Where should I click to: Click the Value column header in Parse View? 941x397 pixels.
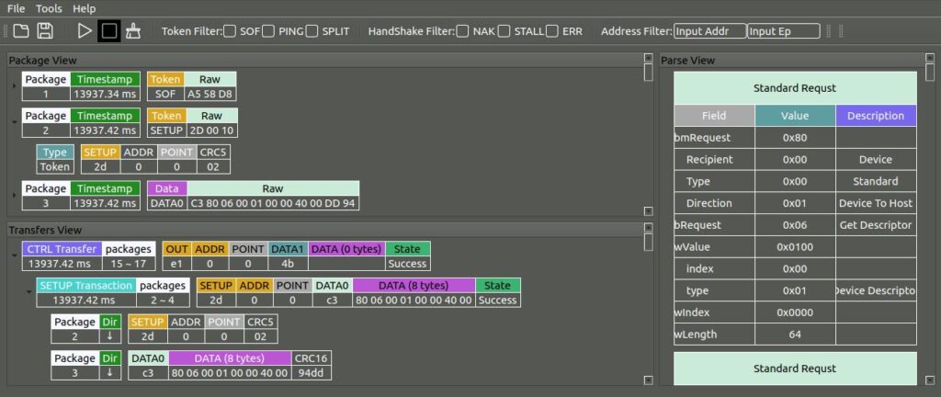coord(795,116)
